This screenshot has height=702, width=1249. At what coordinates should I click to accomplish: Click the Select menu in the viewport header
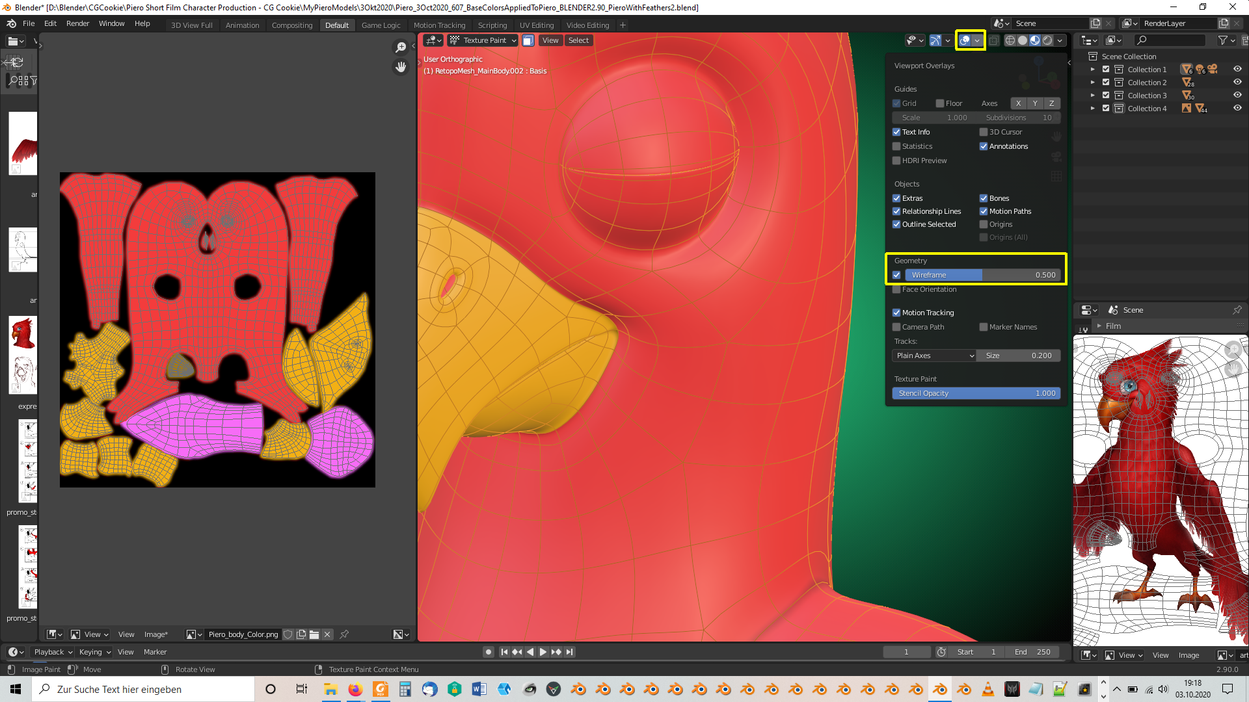(x=578, y=40)
